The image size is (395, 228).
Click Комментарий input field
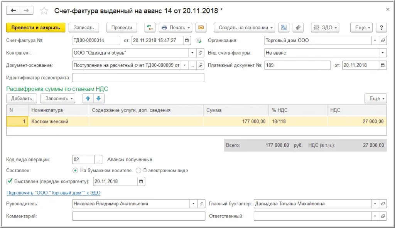138,216
